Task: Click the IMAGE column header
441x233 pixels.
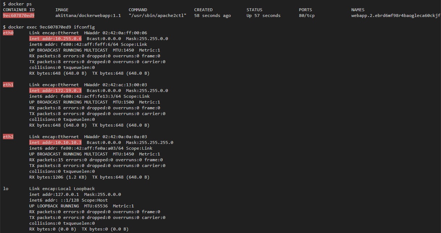Action: pyautogui.click(x=62, y=10)
